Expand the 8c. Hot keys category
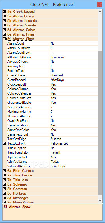Screen dimensions: 105x223 [5, 193]
